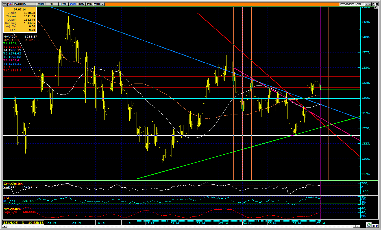Open the indicator wave icon beside XAUUSD
Image resolution: width=381 pixels, height=230 pixels.
pos(10,4)
